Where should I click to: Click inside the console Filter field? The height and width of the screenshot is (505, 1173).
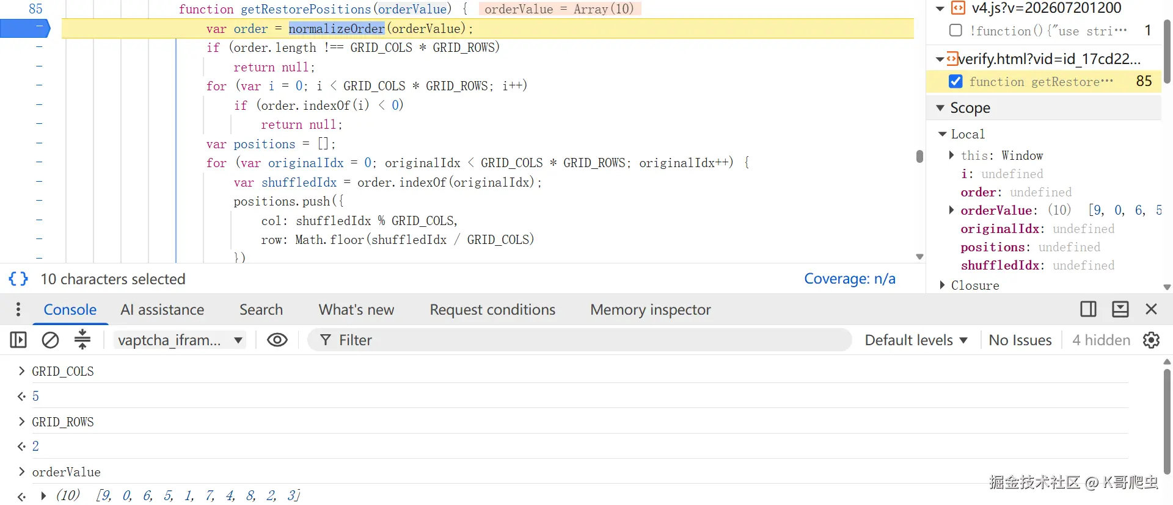(x=579, y=340)
